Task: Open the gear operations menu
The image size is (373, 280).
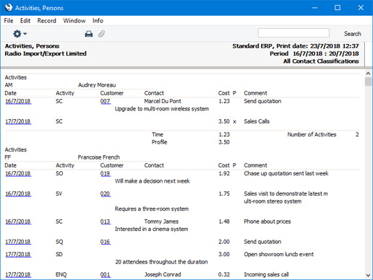Action: [x=20, y=34]
